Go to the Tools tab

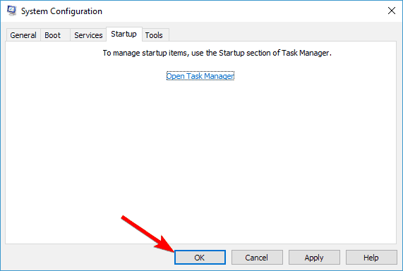point(154,35)
